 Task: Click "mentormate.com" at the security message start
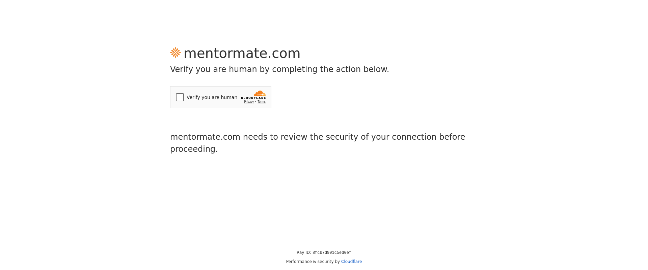click(x=205, y=137)
